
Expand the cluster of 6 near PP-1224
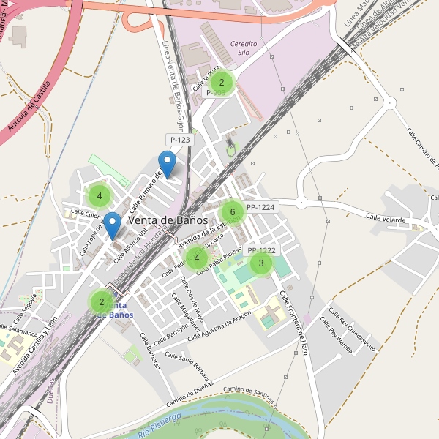click(233, 211)
